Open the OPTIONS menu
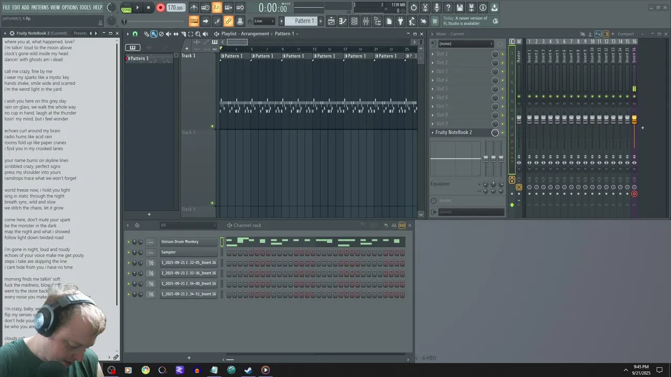 [70, 7]
